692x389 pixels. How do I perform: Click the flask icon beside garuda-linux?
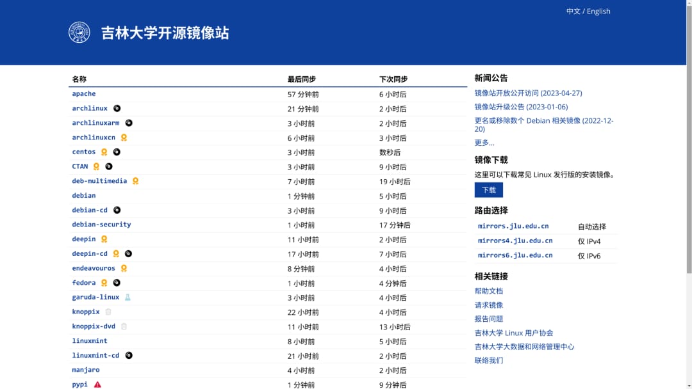pos(128,298)
